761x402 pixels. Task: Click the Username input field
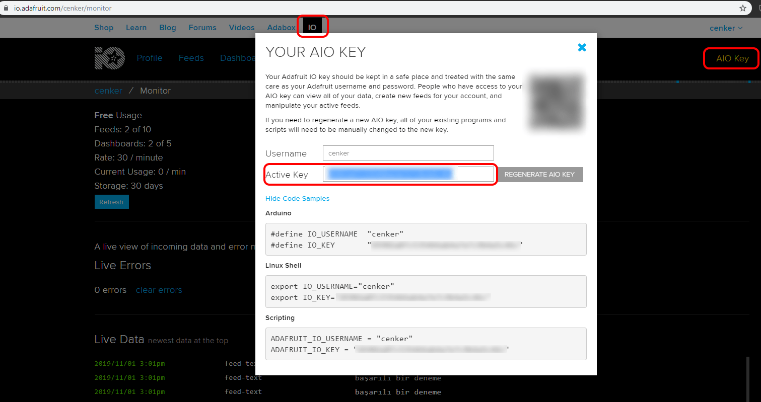coord(408,153)
